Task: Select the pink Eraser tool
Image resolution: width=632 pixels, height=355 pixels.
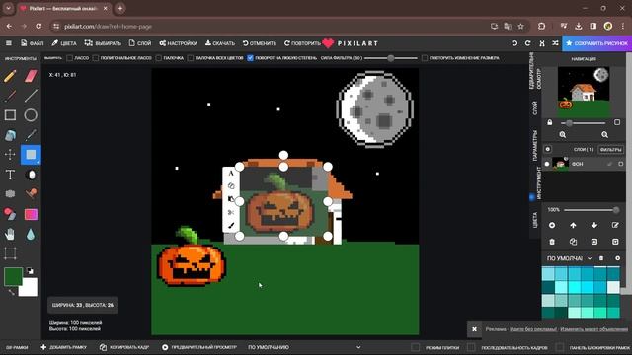Action: [x=31, y=76]
